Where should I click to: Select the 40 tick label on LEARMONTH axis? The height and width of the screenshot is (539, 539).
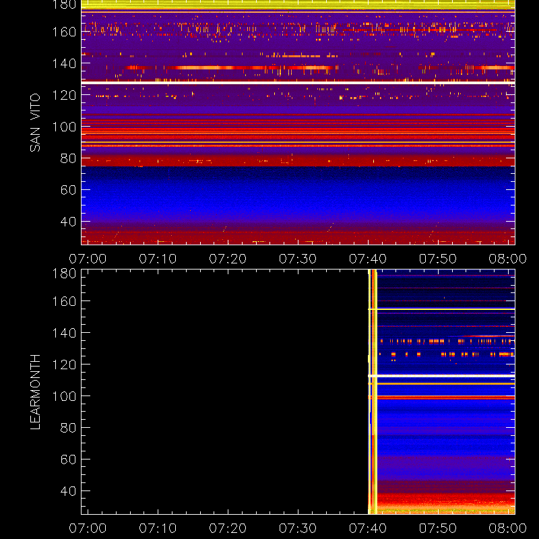click(68, 491)
